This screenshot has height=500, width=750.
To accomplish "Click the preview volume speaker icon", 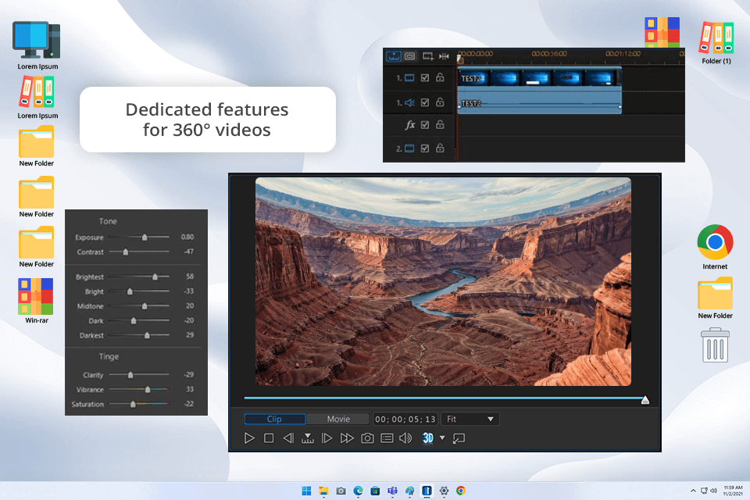I will pyautogui.click(x=405, y=437).
